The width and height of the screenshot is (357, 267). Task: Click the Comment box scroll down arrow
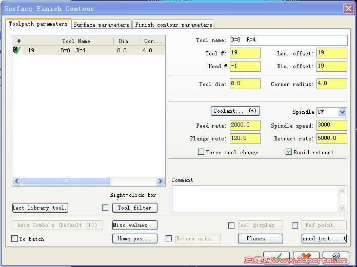pos(342,208)
